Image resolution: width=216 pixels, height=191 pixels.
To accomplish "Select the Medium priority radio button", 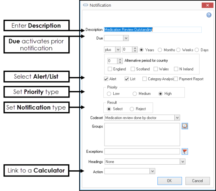I will pyautogui.click(x=135, y=94).
